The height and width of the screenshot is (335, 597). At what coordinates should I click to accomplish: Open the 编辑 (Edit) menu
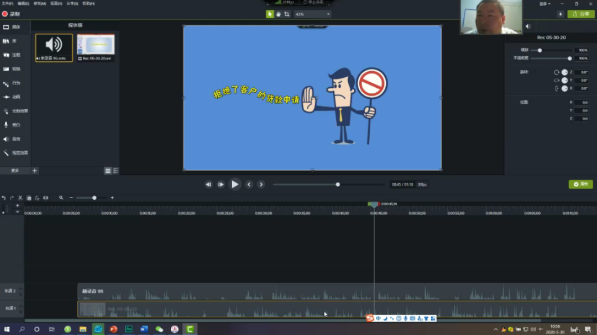23,3
